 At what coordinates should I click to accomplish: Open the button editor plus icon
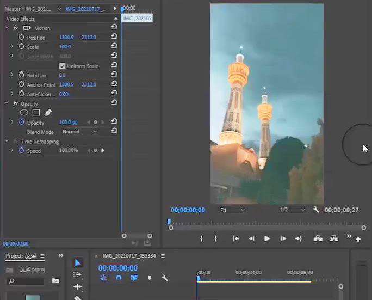tap(358, 240)
